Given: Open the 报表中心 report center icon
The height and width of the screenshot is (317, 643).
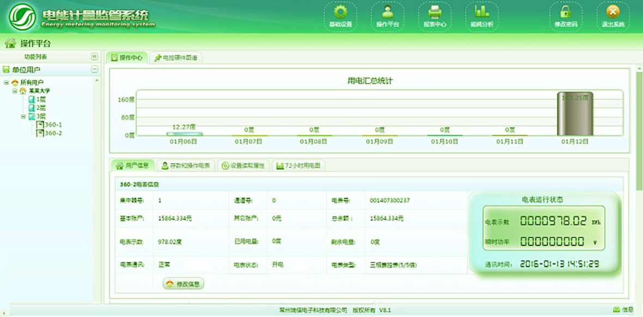Looking at the screenshot, I should tap(435, 14).
